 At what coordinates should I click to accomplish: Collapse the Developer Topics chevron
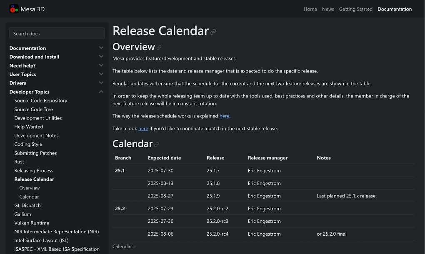click(x=101, y=92)
